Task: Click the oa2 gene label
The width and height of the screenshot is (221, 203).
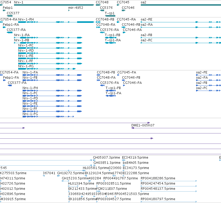Action: 143,2
